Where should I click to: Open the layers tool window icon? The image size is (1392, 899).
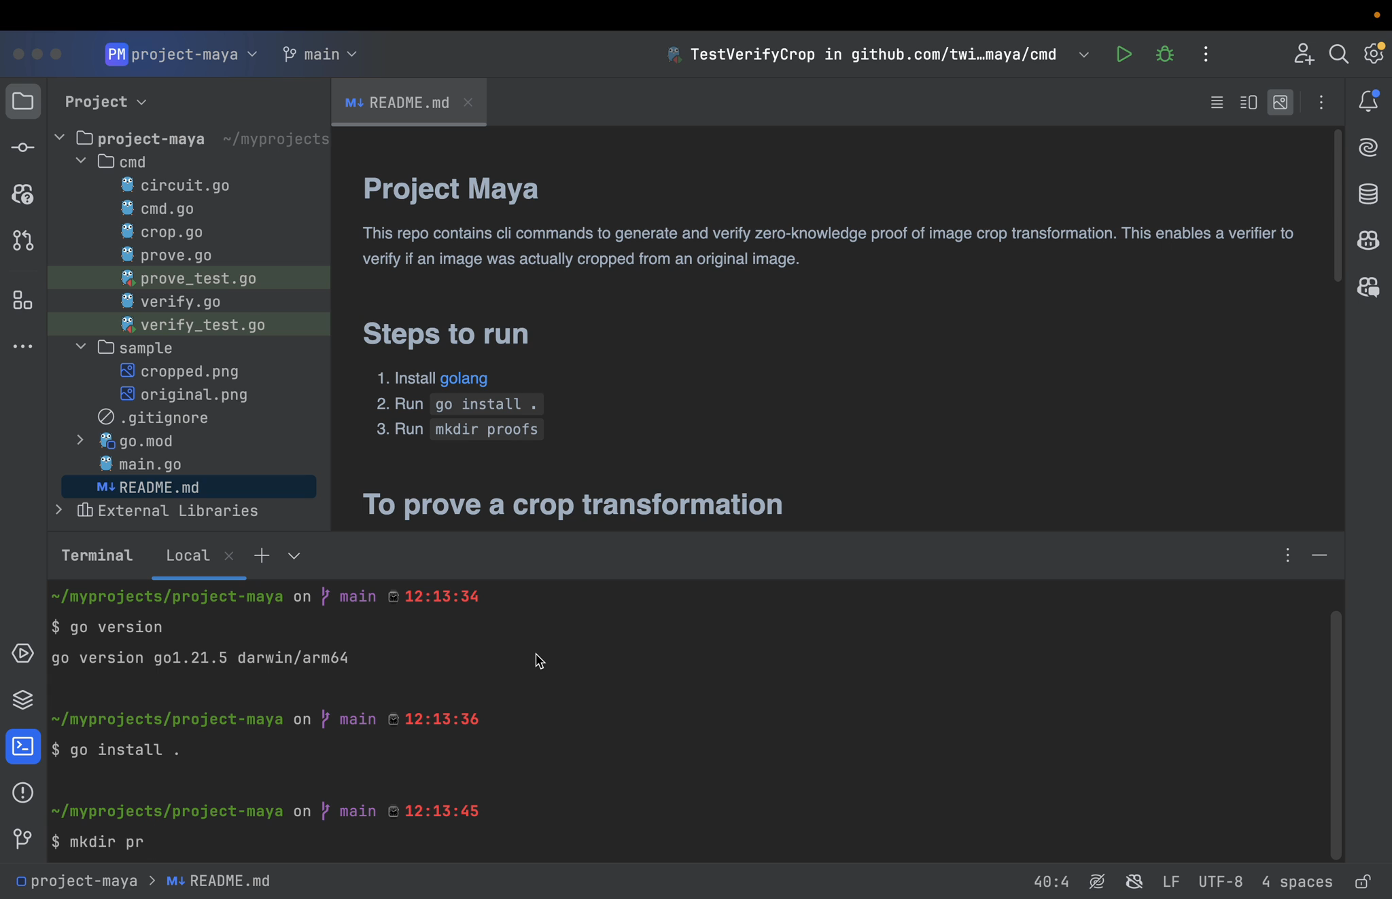click(23, 699)
